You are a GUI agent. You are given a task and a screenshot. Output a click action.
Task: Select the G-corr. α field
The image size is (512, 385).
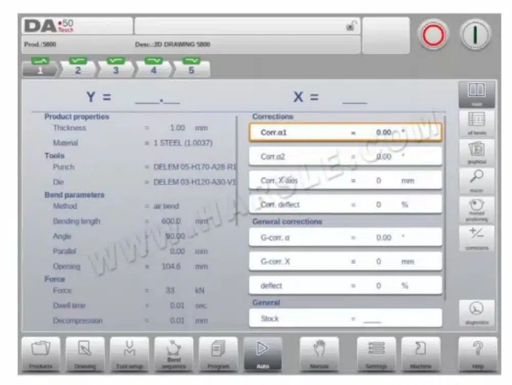pyautogui.click(x=346, y=238)
